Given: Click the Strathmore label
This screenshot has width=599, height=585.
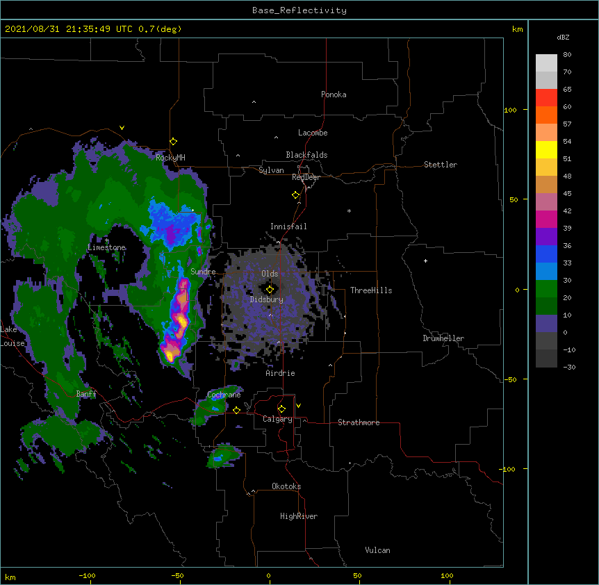Looking at the screenshot, I should pos(359,422).
